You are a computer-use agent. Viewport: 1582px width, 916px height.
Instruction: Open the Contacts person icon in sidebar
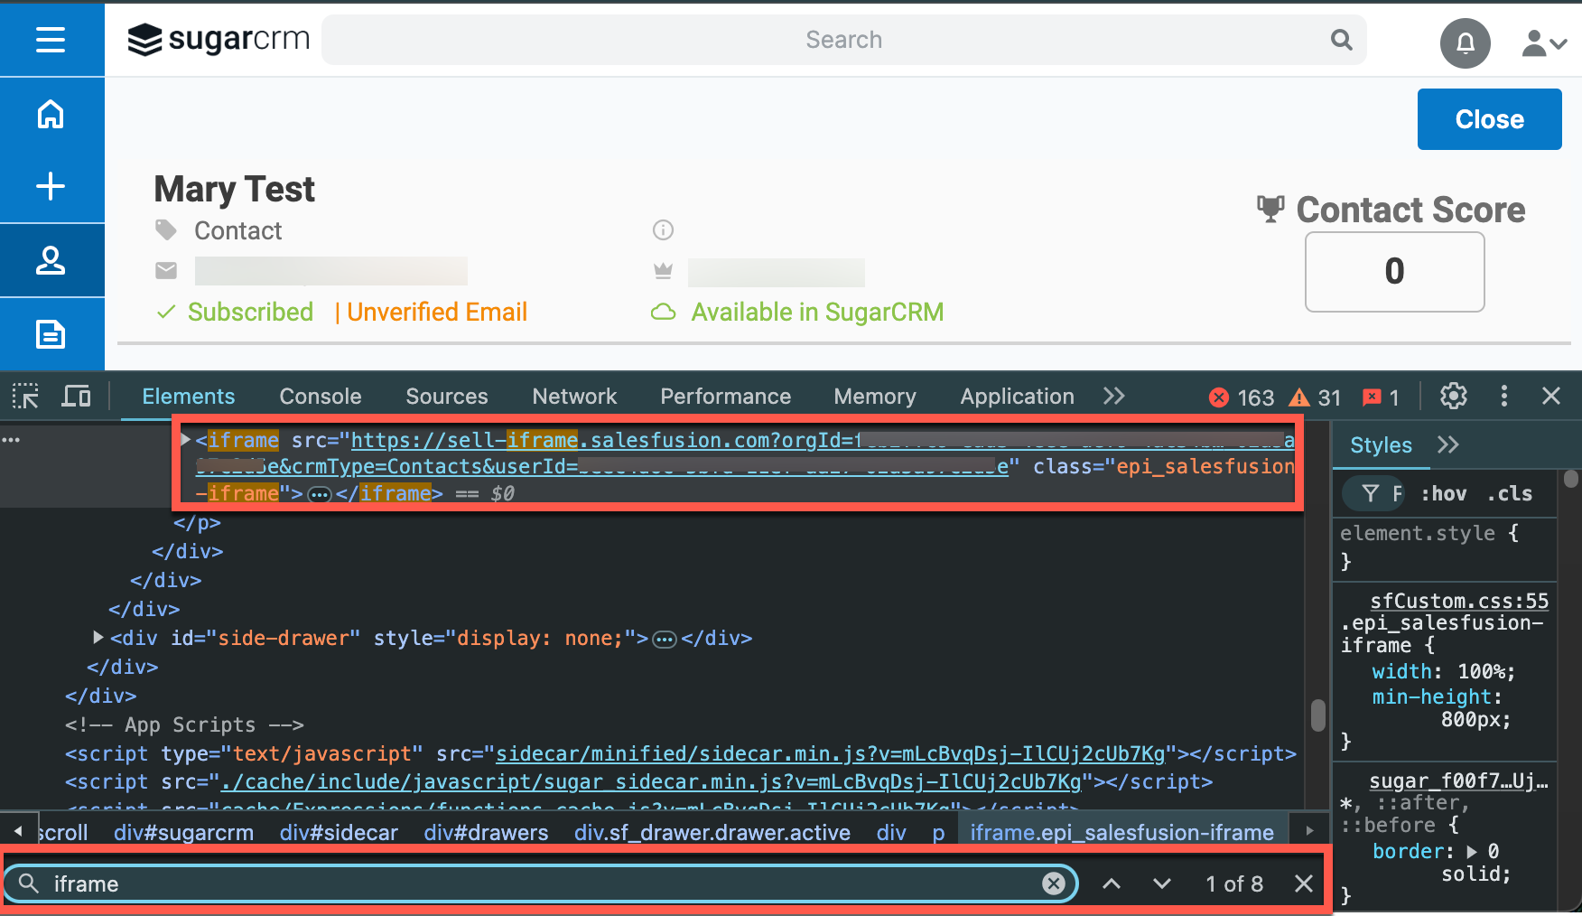point(51,260)
